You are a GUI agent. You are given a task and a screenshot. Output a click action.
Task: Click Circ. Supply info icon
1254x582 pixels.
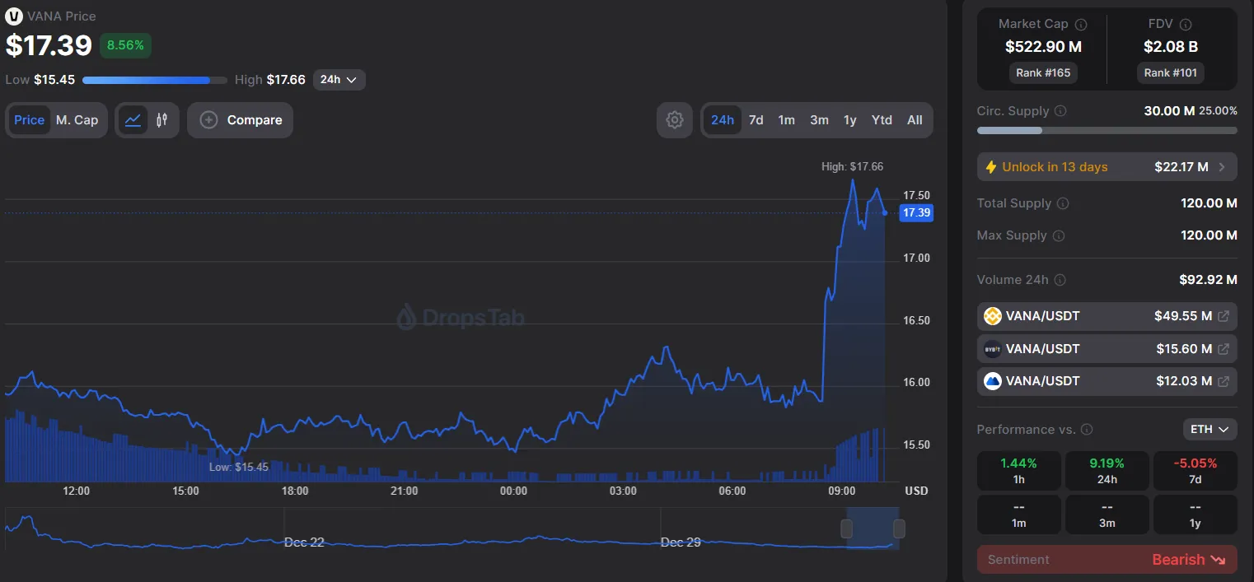tap(1061, 111)
